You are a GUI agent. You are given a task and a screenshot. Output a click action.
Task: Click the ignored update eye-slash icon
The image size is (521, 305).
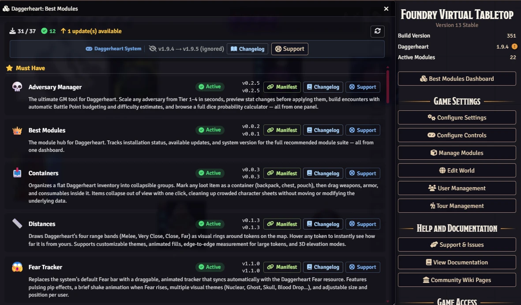tap(153, 49)
